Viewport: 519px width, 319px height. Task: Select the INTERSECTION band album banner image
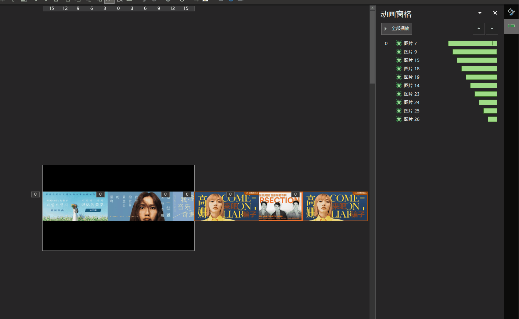pos(281,207)
